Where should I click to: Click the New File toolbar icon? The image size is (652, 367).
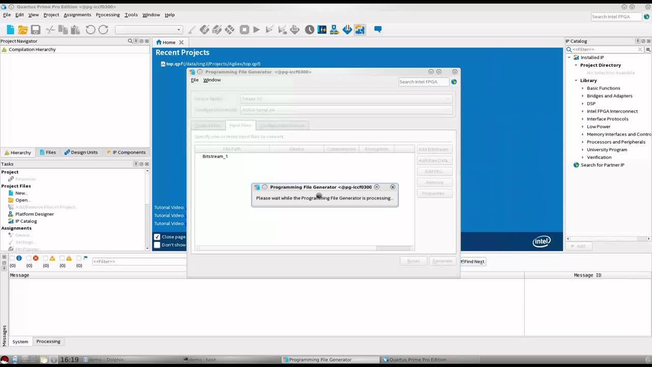10,30
